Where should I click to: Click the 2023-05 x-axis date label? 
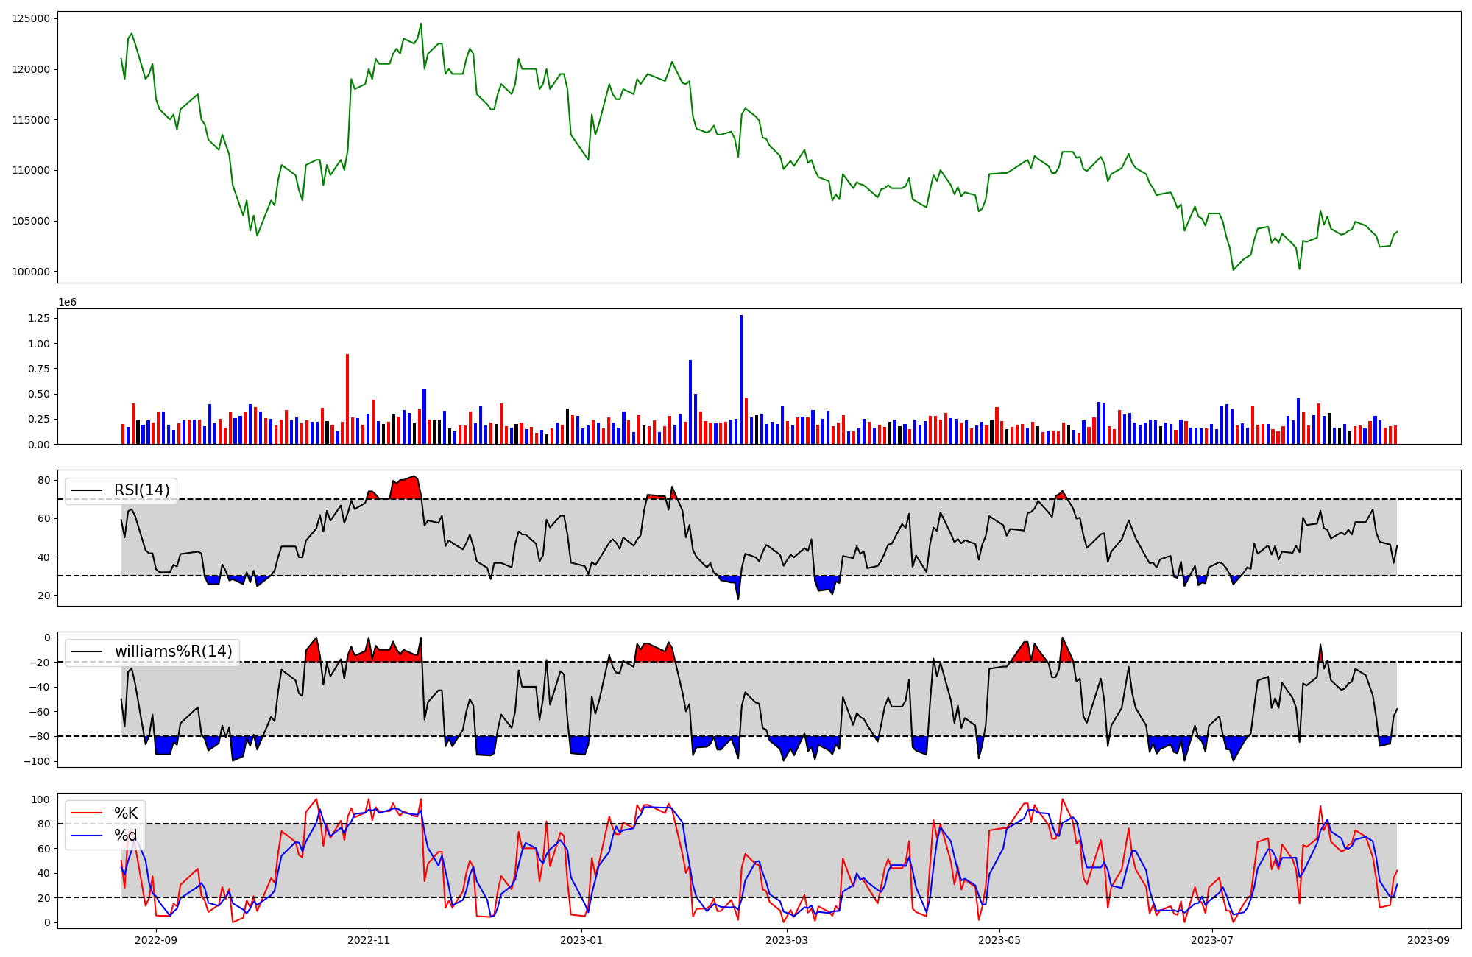pyautogui.click(x=999, y=940)
